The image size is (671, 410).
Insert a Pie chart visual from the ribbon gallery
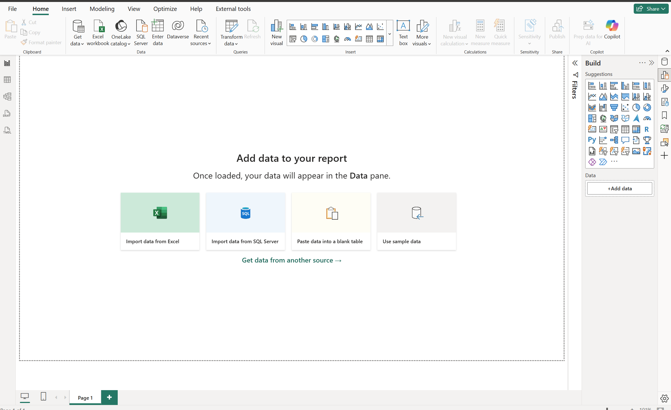[x=304, y=39]
